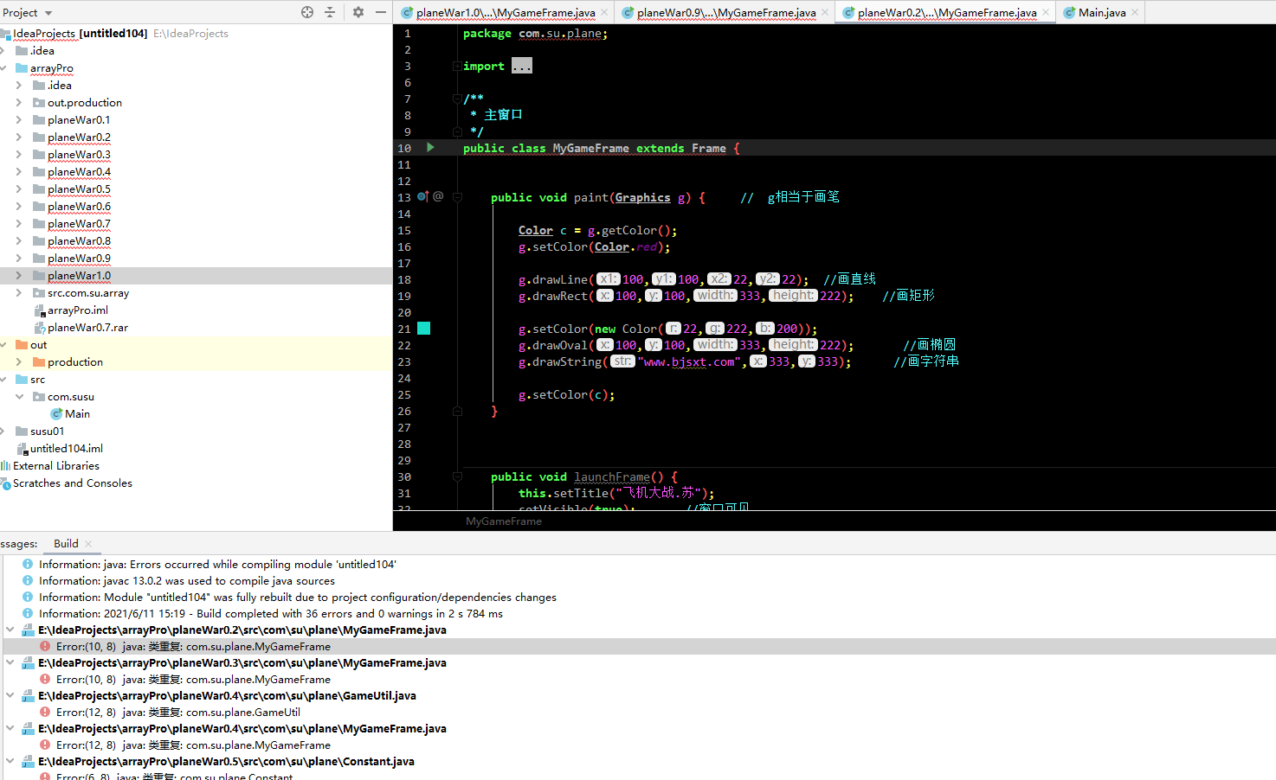Viewport: 1276px width, 780px height.
Task: Click the locate/scroll-from-source target icon
Action: [x=307, y=12]
